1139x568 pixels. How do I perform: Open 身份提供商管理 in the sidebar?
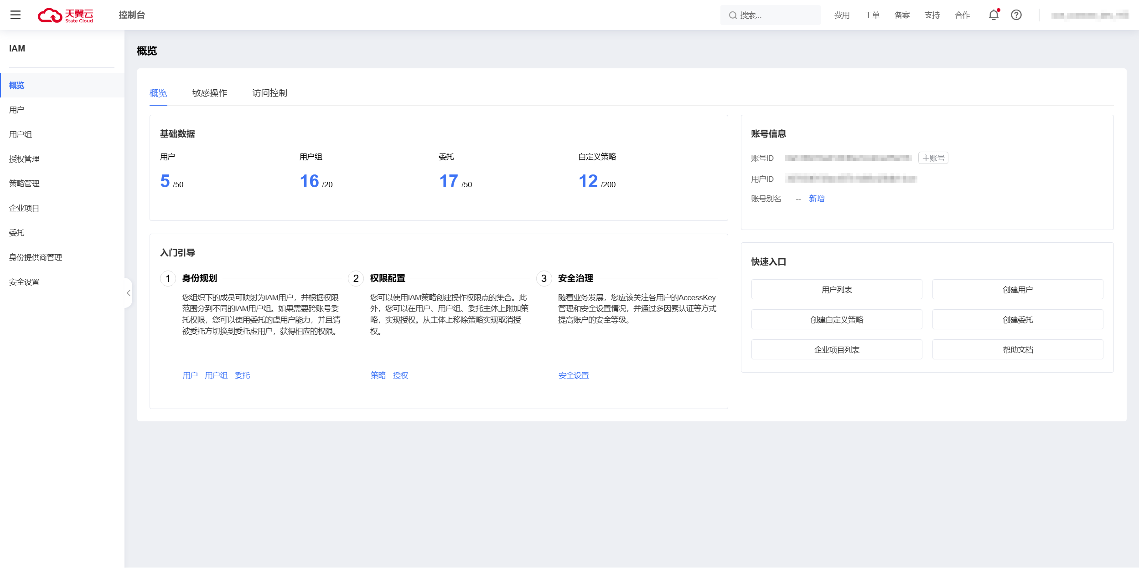pyautogui.click(x=62, y=257)
